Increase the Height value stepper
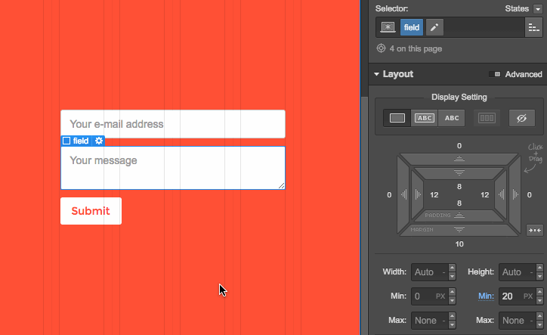 [x=539, y=268]
